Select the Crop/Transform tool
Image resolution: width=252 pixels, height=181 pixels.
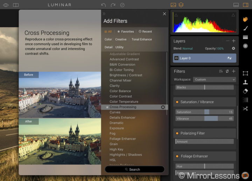pos(245,73)
